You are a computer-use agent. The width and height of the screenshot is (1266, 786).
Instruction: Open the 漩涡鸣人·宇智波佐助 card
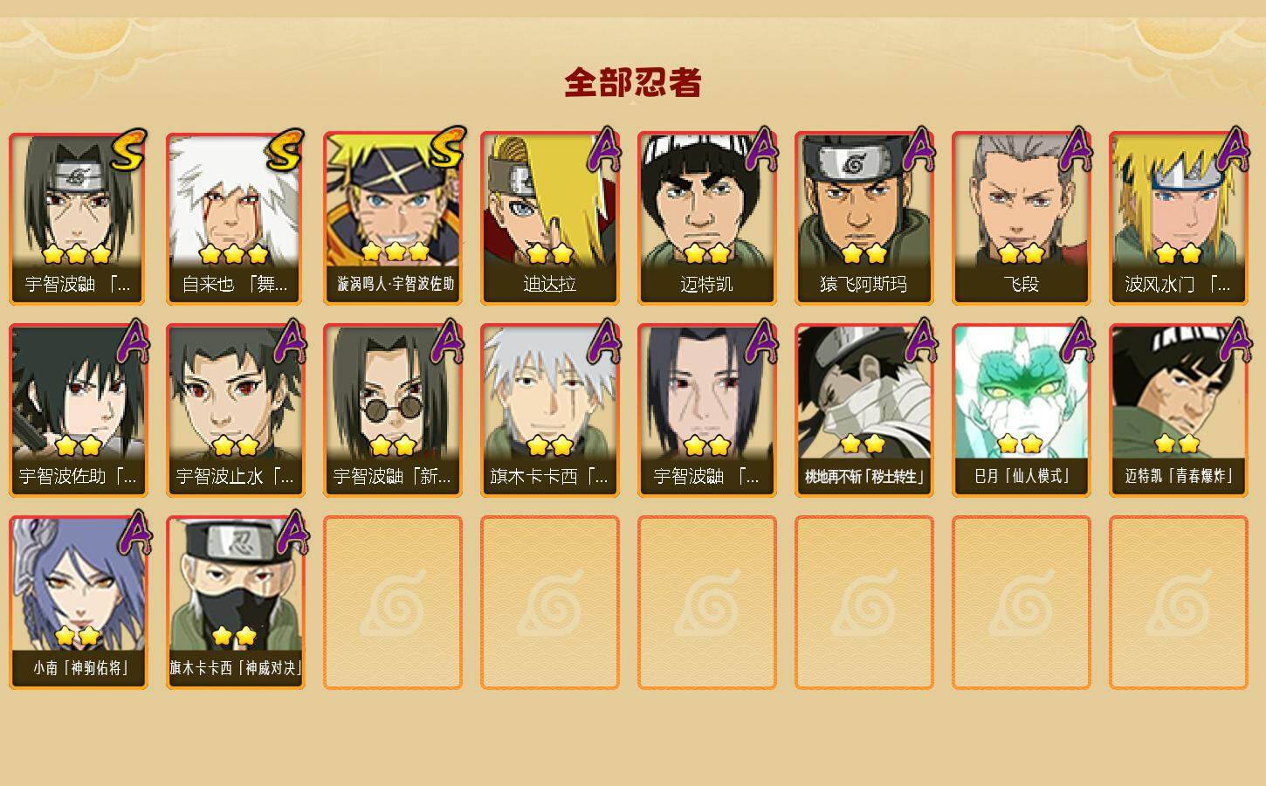point(393,218)
